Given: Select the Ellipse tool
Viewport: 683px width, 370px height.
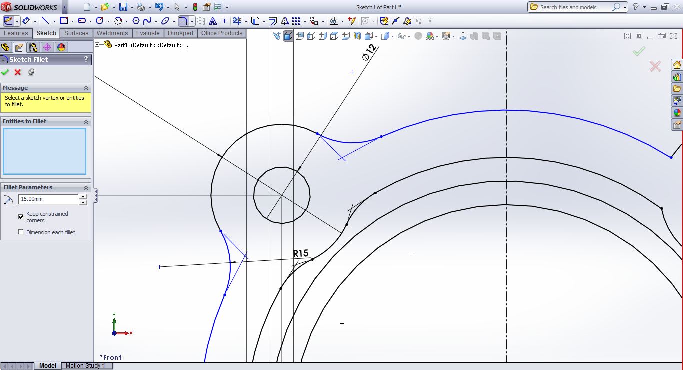Looking at the screenshot, I should [164, 20].
